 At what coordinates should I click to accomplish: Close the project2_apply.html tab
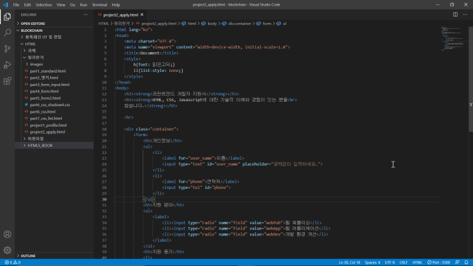[x=142, y=15]
